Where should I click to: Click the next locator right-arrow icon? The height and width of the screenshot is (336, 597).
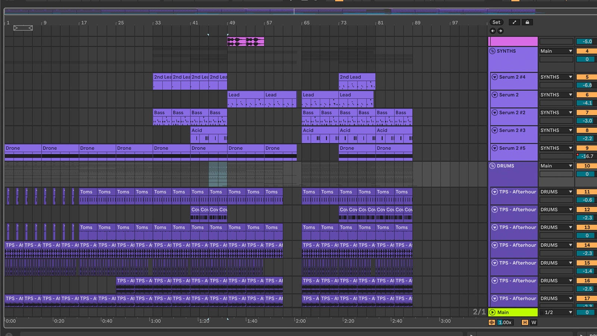(x=501, y=31)
